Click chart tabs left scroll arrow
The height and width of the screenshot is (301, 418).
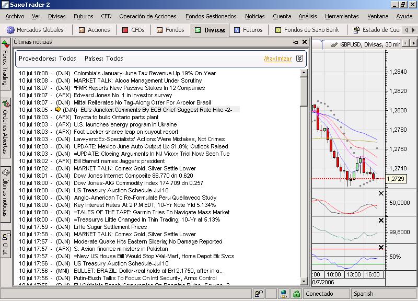pyautogui.click(x=405, y=43)
